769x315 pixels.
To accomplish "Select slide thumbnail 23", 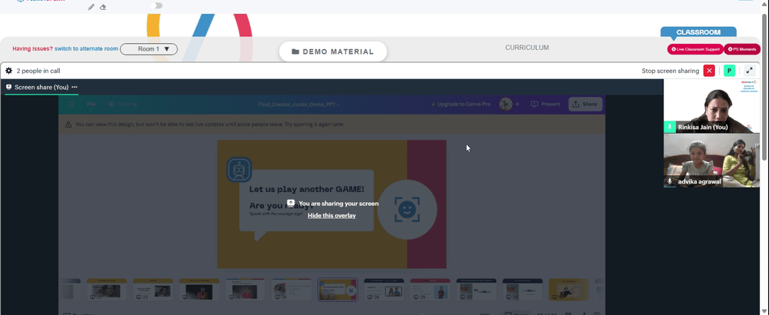I will [153, 290].
